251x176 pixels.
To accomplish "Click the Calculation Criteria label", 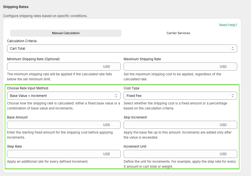I will [x=22, y=41].
